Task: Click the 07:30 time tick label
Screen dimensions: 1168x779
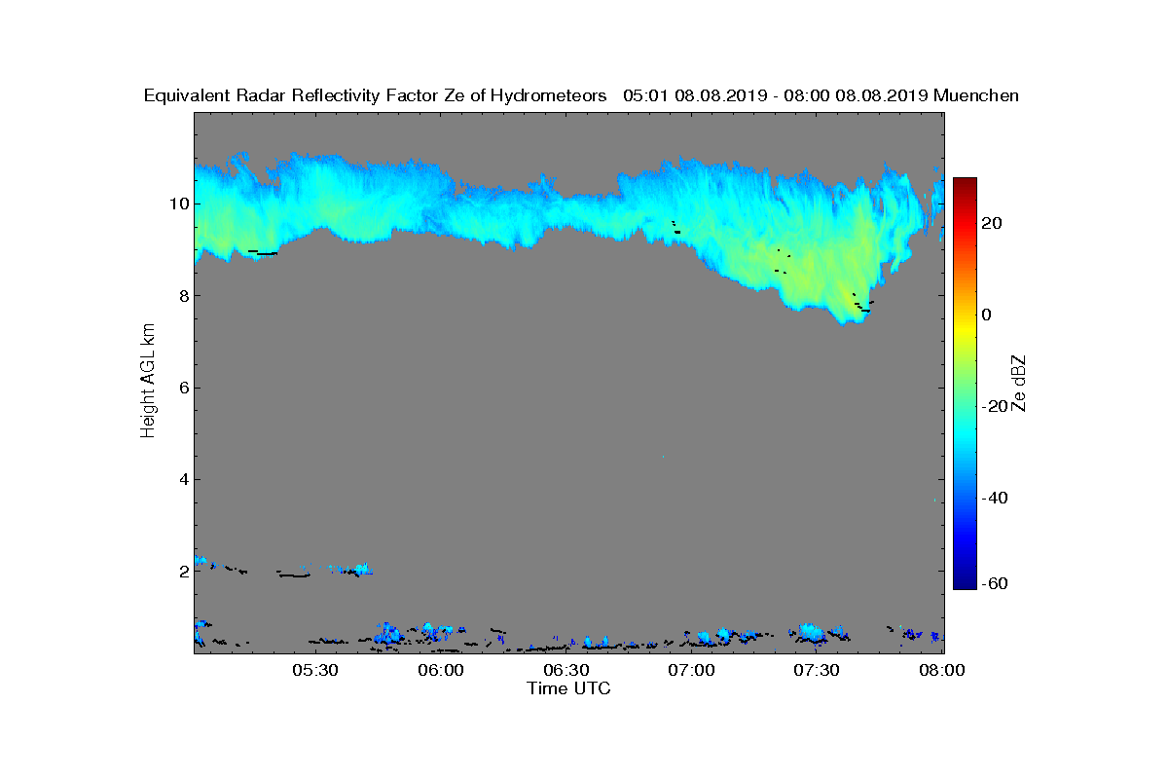Action: (817, 671)
